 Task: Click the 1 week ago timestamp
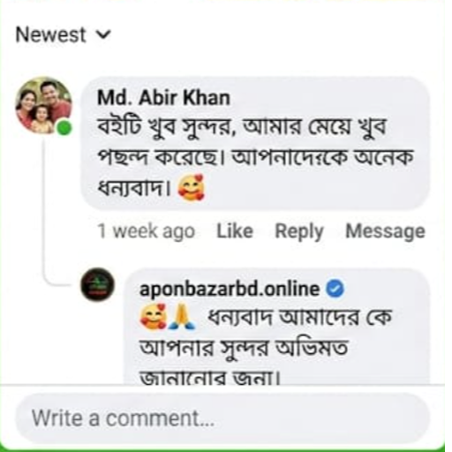(147, 231)
